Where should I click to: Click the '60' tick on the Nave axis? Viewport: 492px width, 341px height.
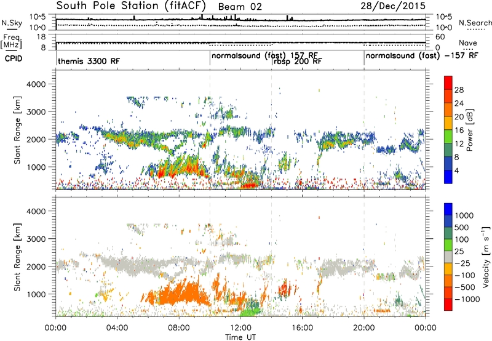pyautogui.click(x=440, y=37)
